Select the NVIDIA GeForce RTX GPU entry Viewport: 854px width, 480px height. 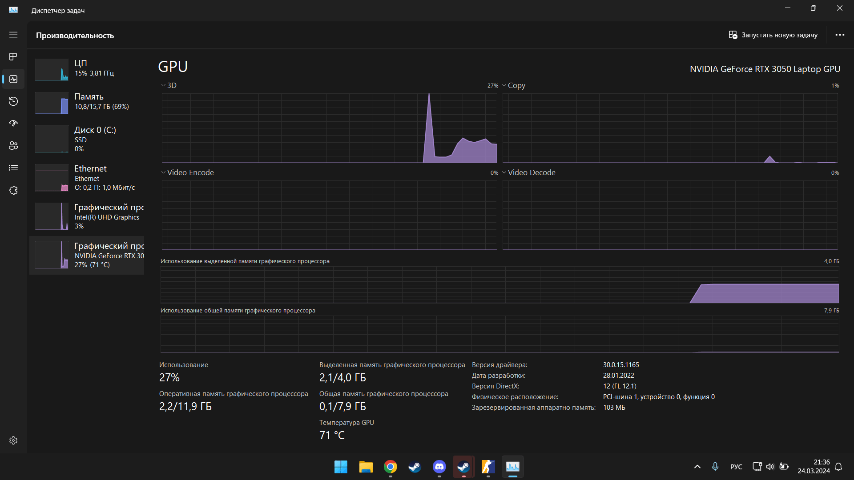click(87, 255)
